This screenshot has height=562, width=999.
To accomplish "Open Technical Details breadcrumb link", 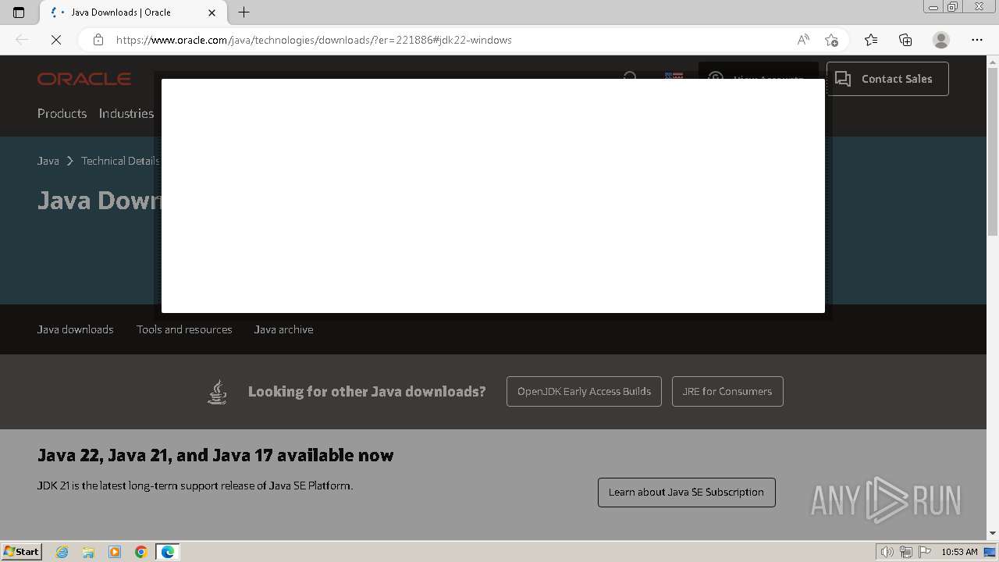I will [x=120, y=161].
